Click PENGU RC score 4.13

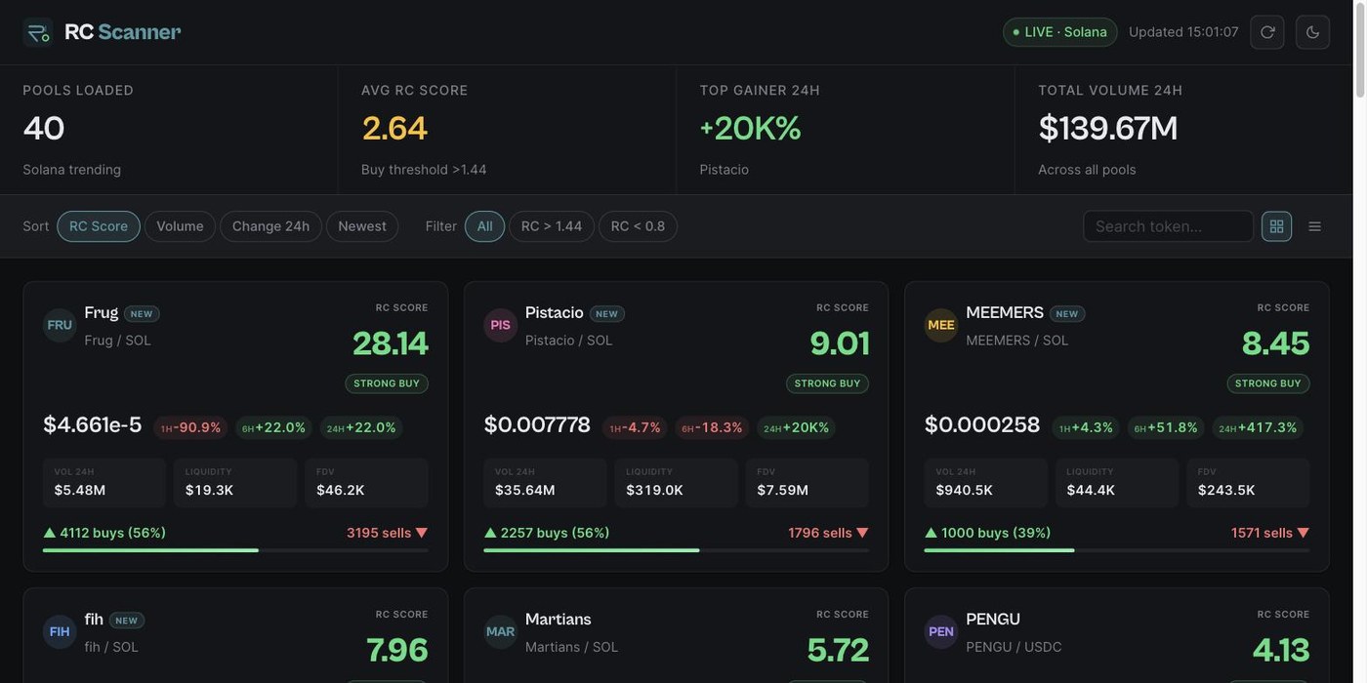(1281, 650)
